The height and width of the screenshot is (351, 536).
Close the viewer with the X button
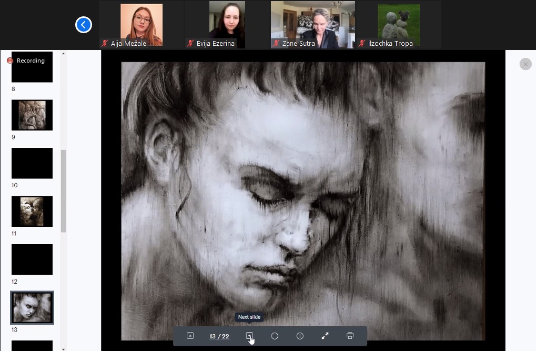tap(525, 64)
